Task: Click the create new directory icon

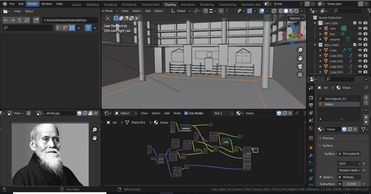Action: click(36, 20)
